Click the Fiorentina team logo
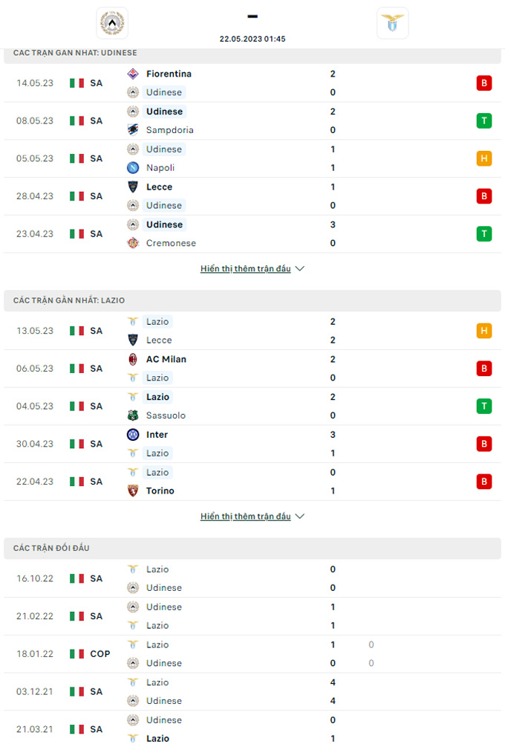The width and height of the screenshot is (505, 747). 133,74
